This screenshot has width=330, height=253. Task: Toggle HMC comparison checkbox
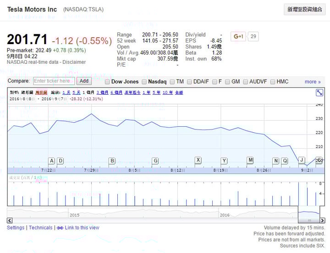273,82
